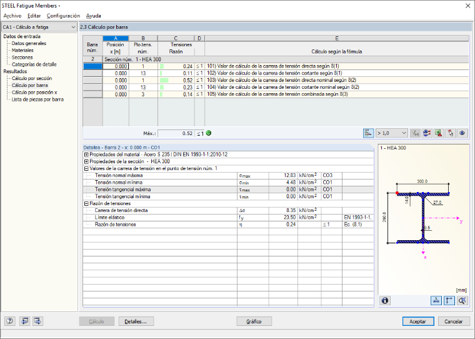The image size is (475, 339).
Task: Click 'Sección núm. 1 - HEA 300' header row
Action: coord(276,59)
